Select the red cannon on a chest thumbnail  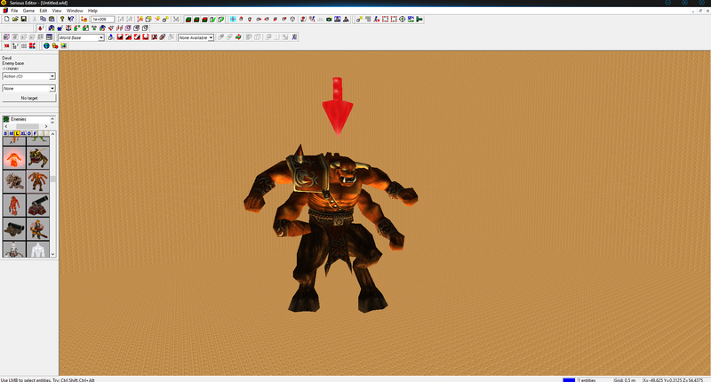pos(38,205)
